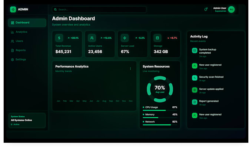Focus the Search input field
The image size is (252, 149).
99,10
